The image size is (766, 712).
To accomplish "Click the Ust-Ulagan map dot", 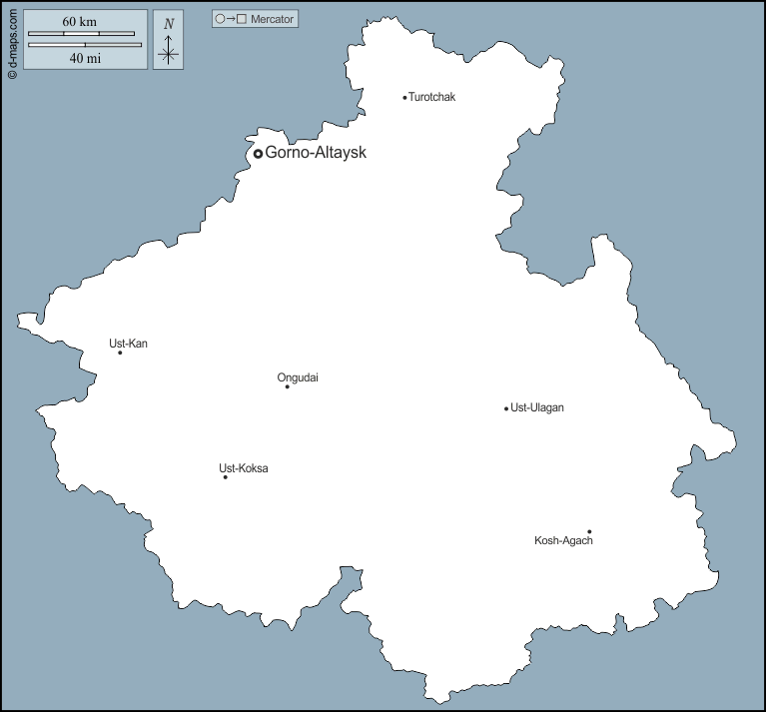I will [x=506, y=408].
